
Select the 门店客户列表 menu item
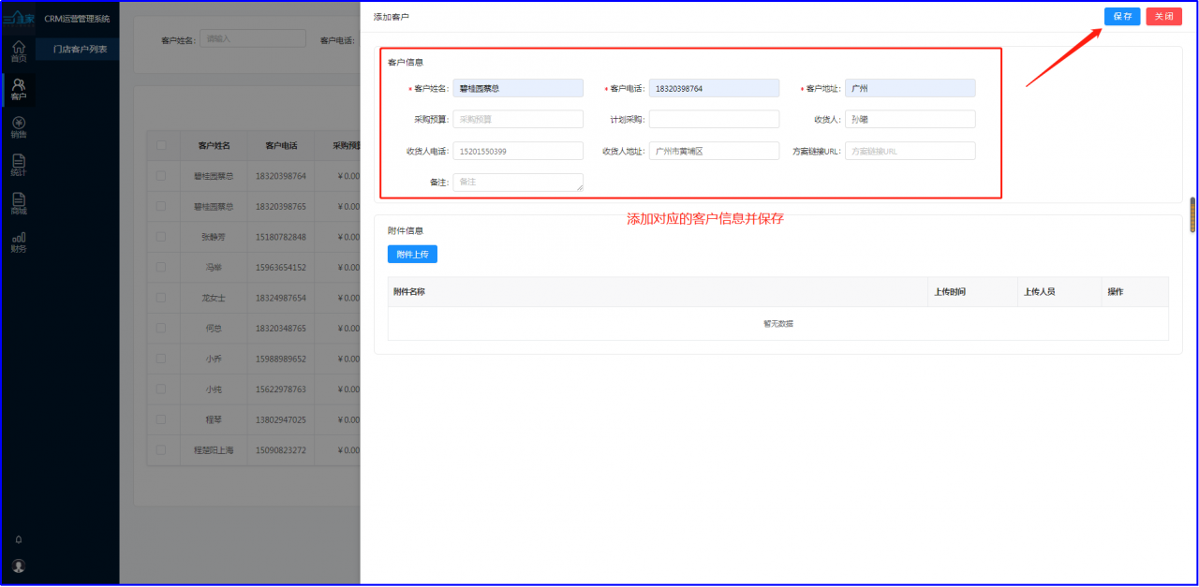pyautogui.click(x=80, y=49)
